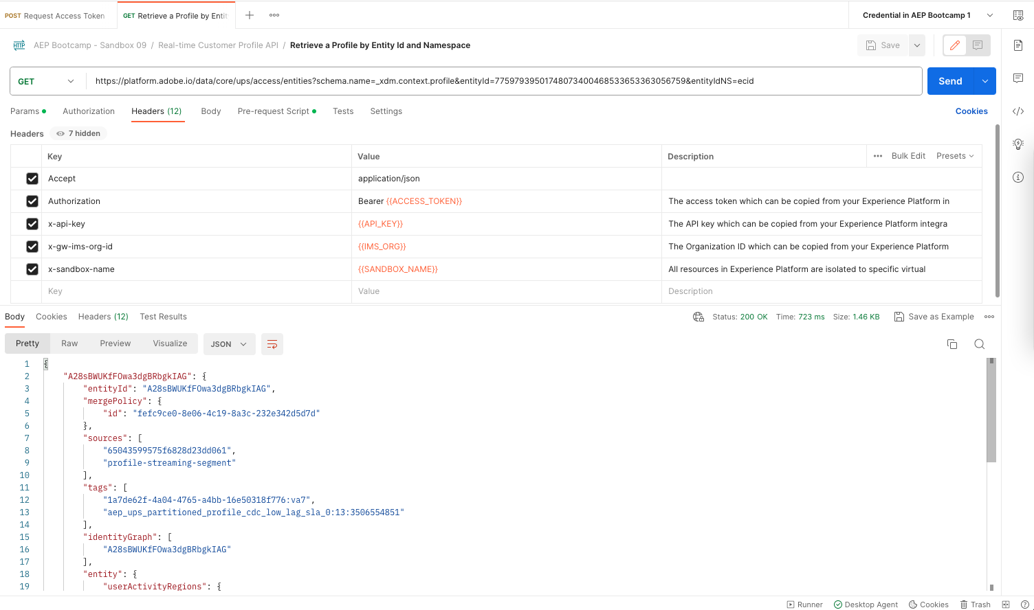The width and height of the screenshot is (1034, 610).
Task: Open the documentation icon in the right sidebar
Action: pyautogui.click(x=1018, y=45)
